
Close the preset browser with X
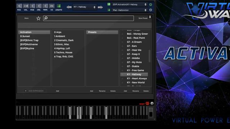tap(150, 17)
